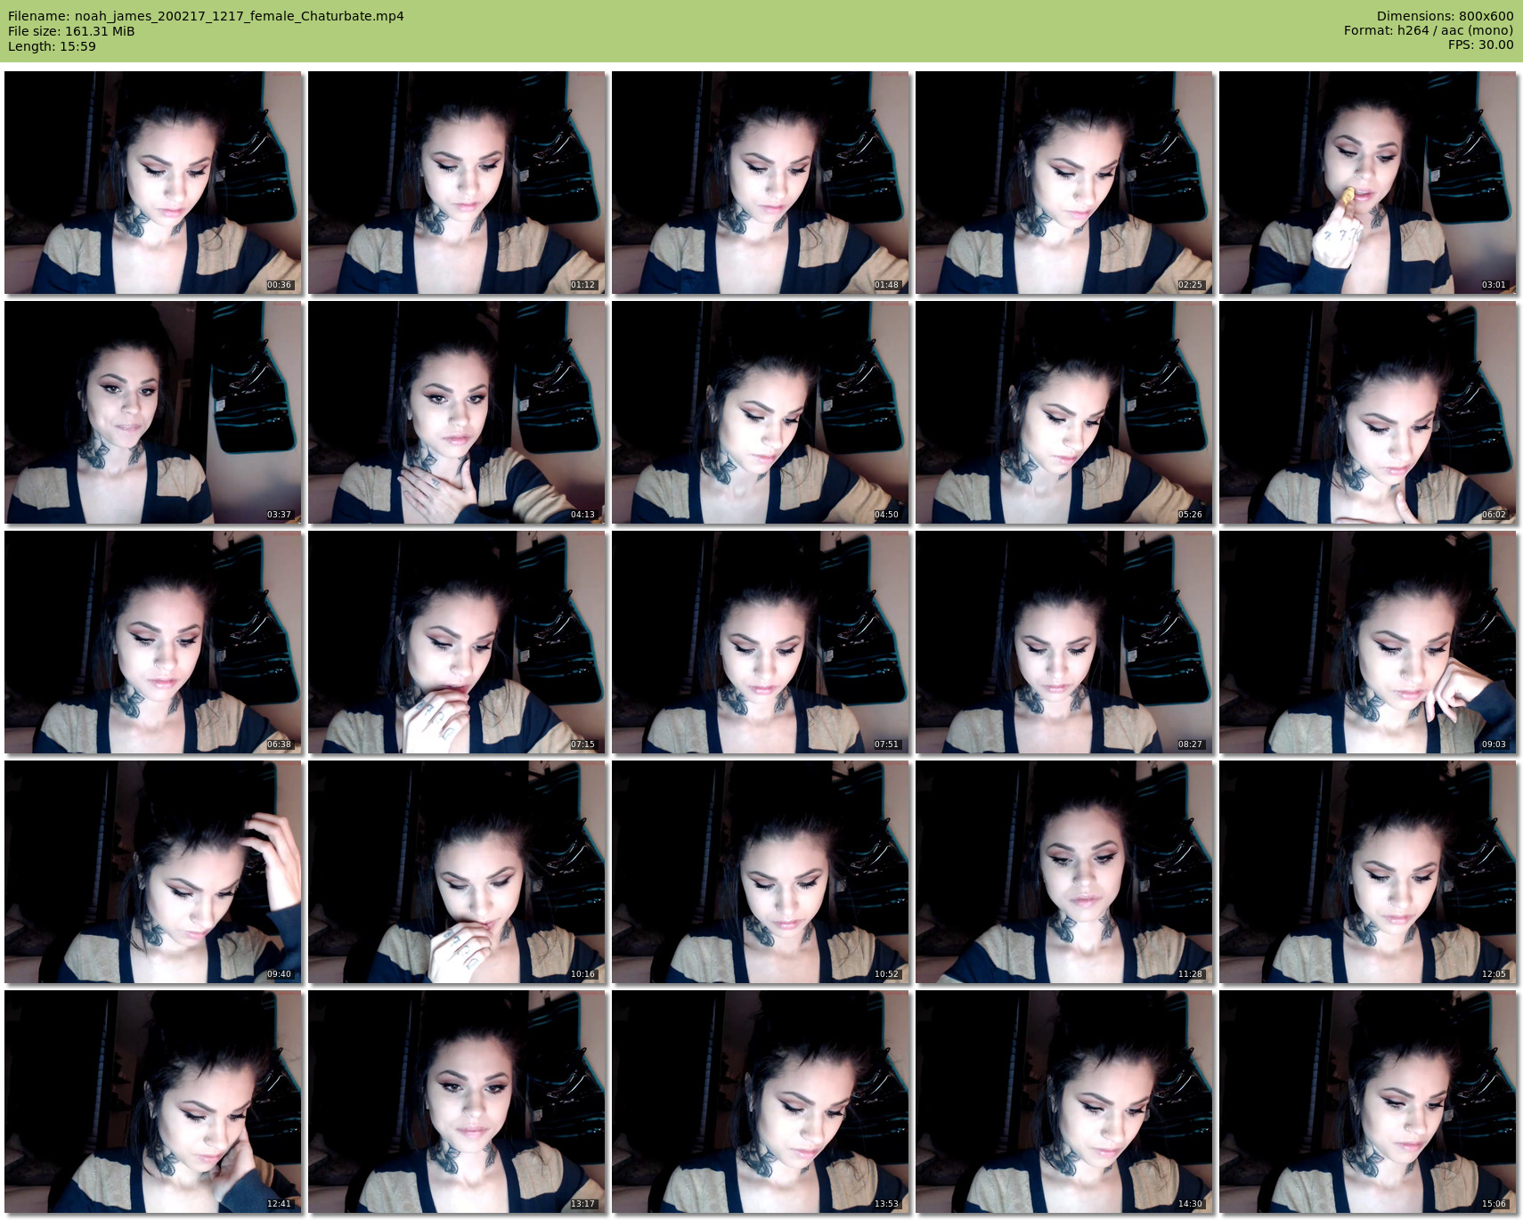1523x1220 pixels.
Task: Pick the preview frame at 14:30
Action: [x=1064, y=1102]
